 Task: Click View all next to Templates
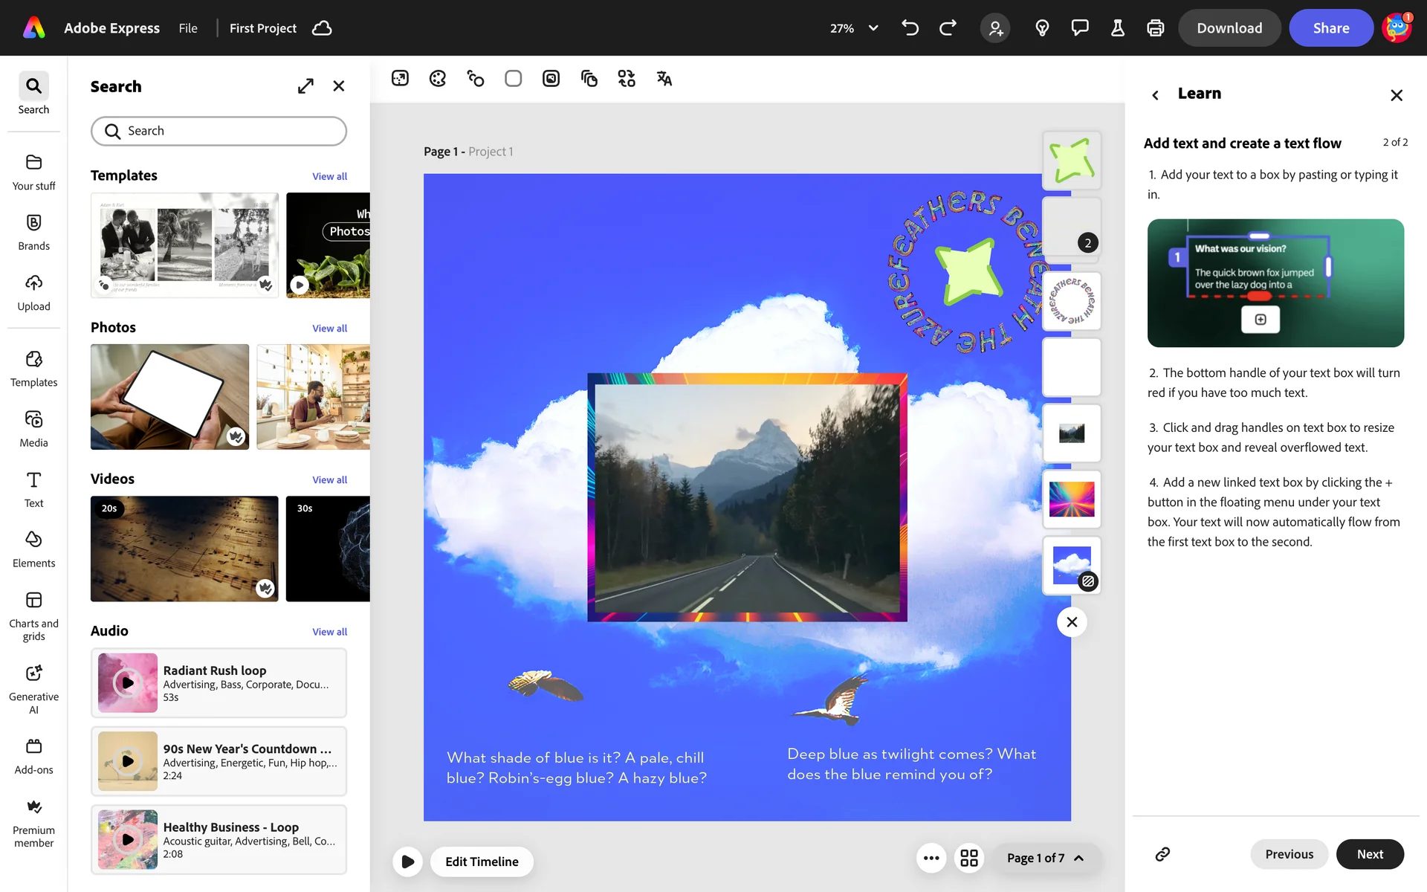329,176
